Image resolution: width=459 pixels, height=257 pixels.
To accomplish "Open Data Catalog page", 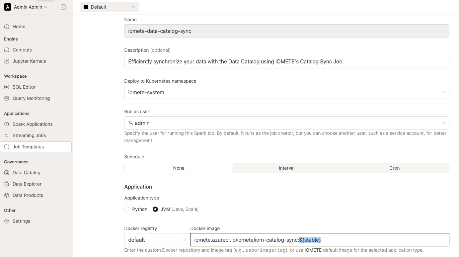I will tap(36, 173).
